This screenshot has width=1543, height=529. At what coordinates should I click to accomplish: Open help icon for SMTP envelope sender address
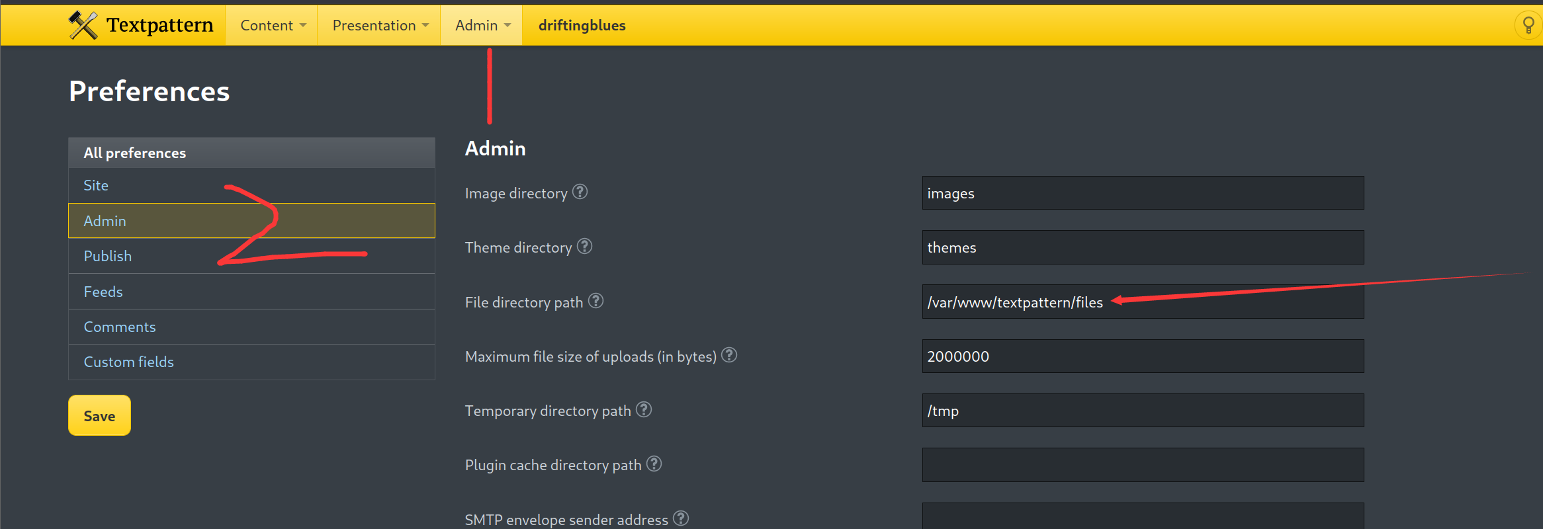681,518
